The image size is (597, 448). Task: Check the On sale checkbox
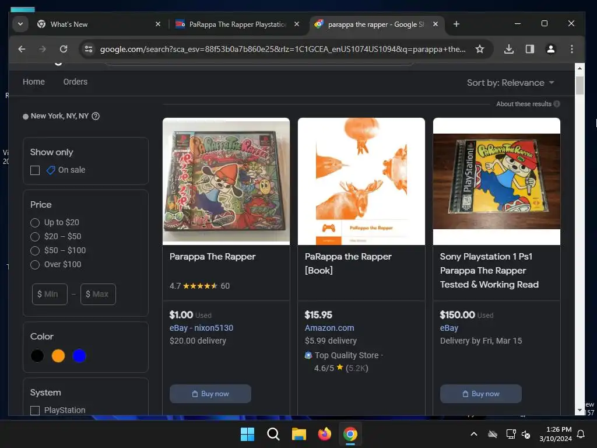[x=35, y=170]
